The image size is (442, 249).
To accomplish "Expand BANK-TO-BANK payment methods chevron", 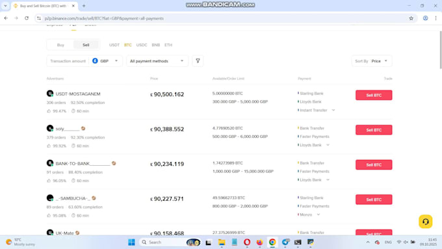I will tap(328, 180).
